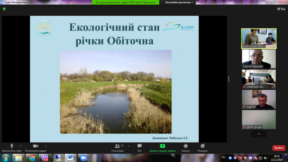Click the river photo in the slide
288x162 pixels.
[116, 91]
